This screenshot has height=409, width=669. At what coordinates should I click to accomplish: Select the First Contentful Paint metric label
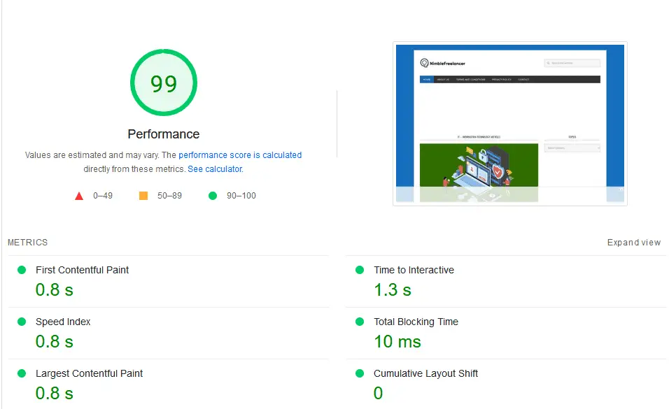pyautogui.click(x=82, y=270)
